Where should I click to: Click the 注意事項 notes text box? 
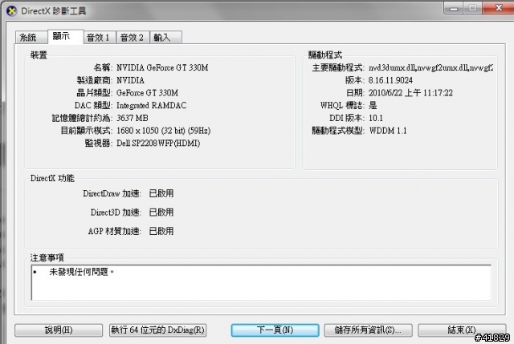point(261,282)
